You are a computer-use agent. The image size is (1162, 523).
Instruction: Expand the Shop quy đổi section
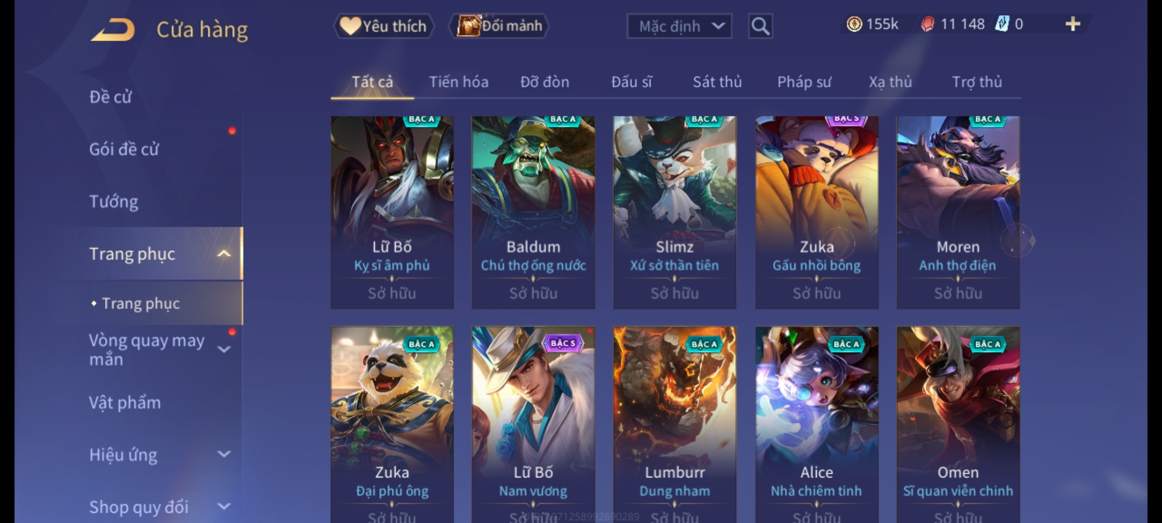click(x=224, y=507)
